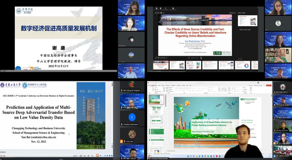The width and height of the screenshot is (292, 160).
Task: Pause the presenter view timer
Action: pos(161,13)
